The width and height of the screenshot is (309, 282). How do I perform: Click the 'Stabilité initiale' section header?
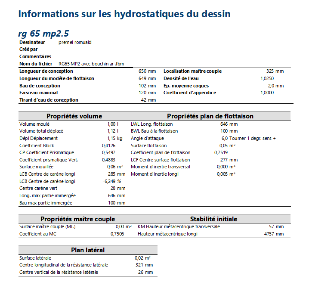pos(213,219)
